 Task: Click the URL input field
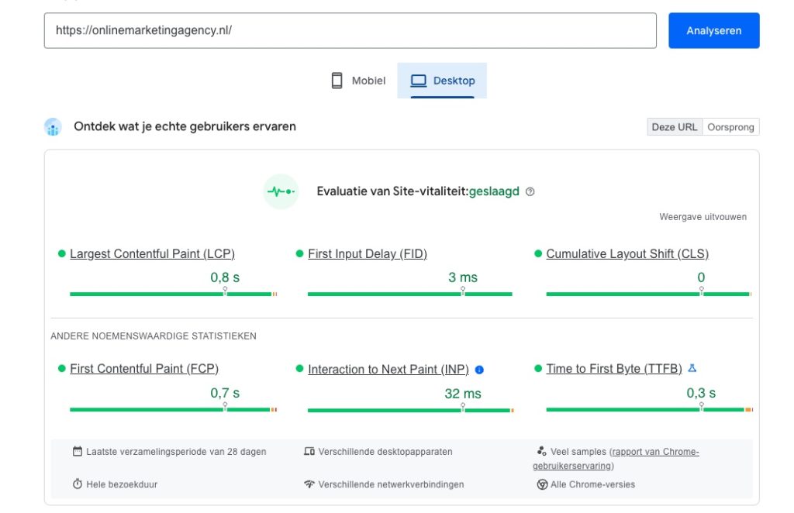pyautogui.click(x=349, y=30)
